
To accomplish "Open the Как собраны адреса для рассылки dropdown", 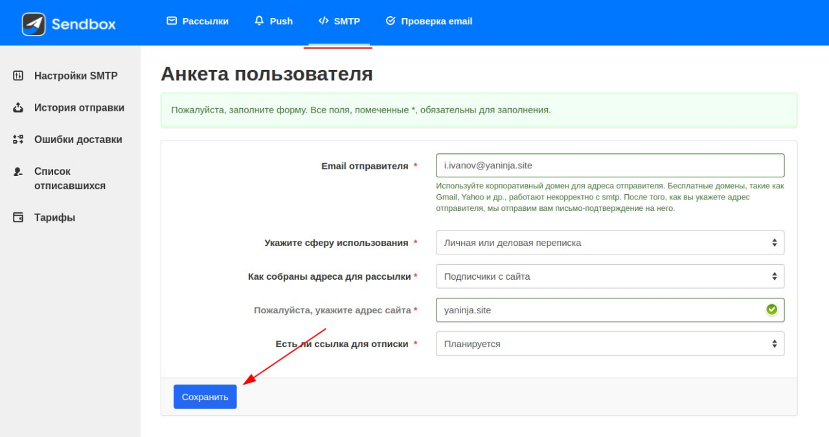I will pyautogui.click(x=610, y=276).
